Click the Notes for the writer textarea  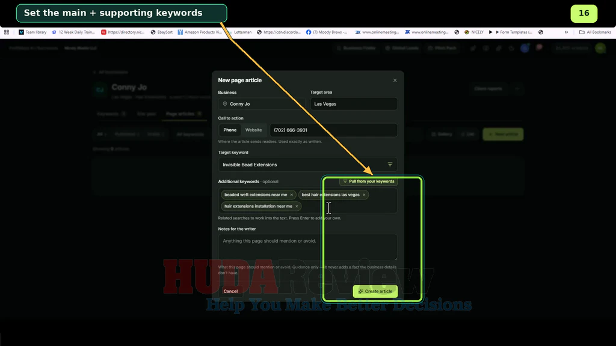(307, 247)
